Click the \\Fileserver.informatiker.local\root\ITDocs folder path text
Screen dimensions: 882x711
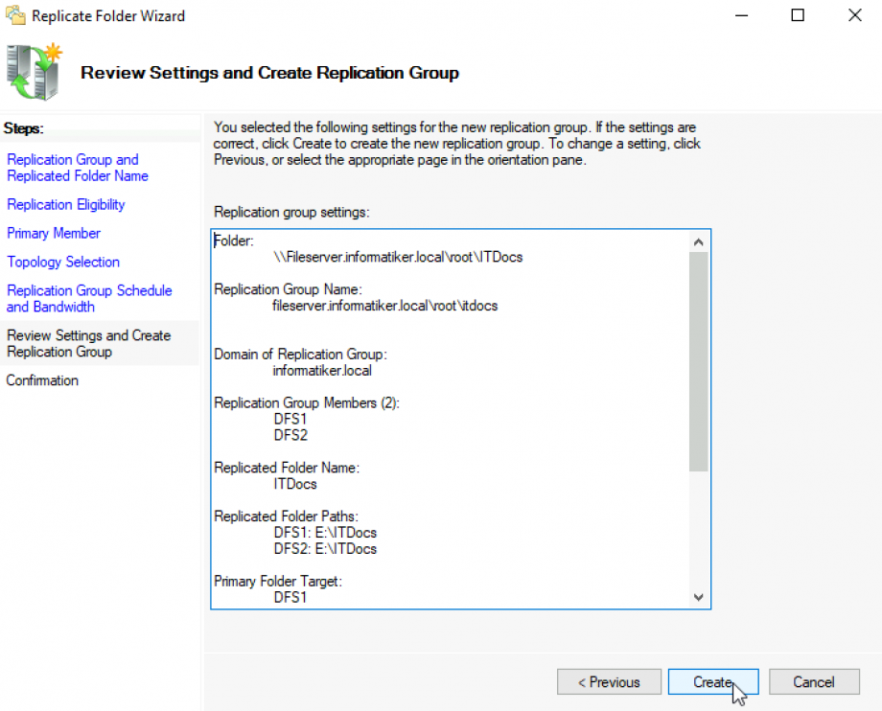398,258
